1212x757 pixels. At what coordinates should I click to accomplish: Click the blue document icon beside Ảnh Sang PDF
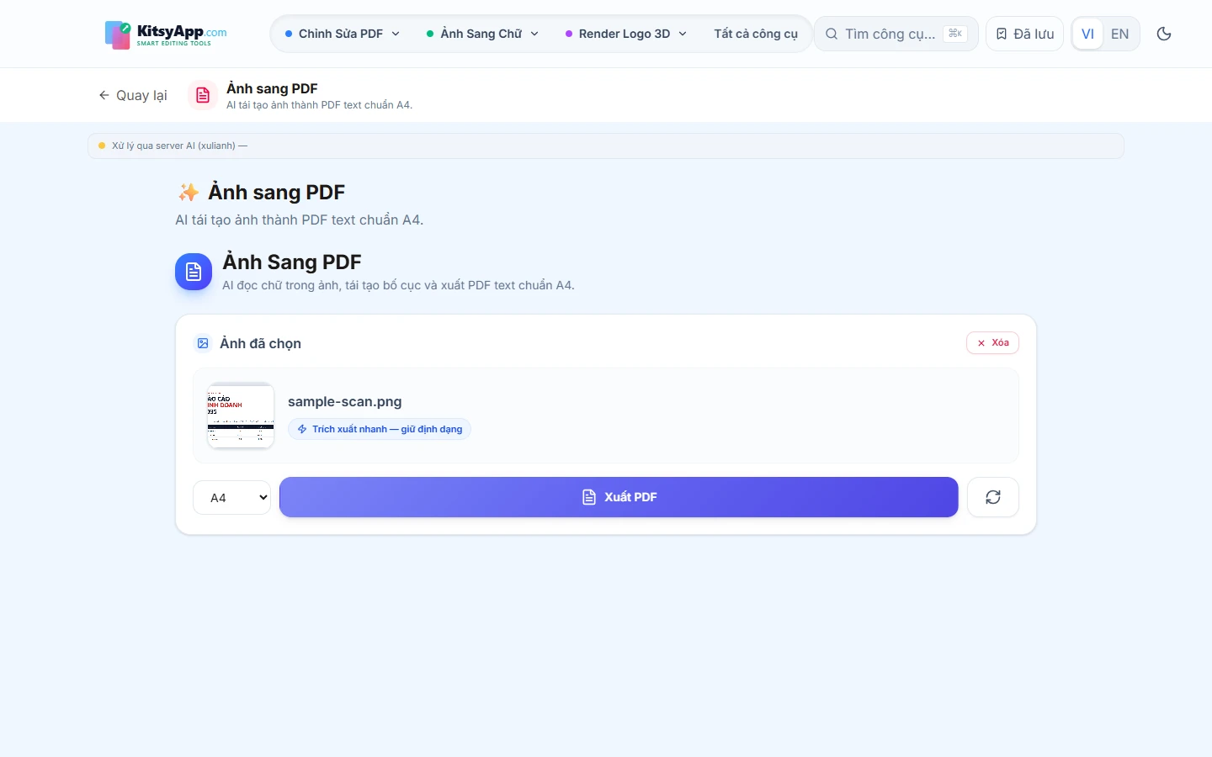click(194, 272)
